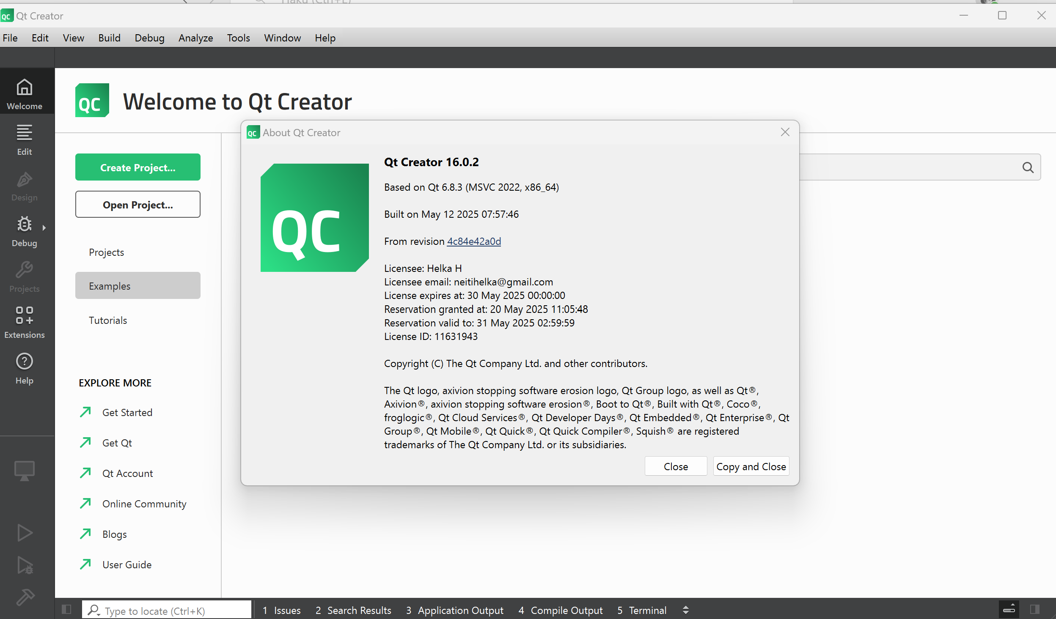The image size is (1056, 619).
Task: Click the Get Qt arrow icon
Action: (85, 442)
